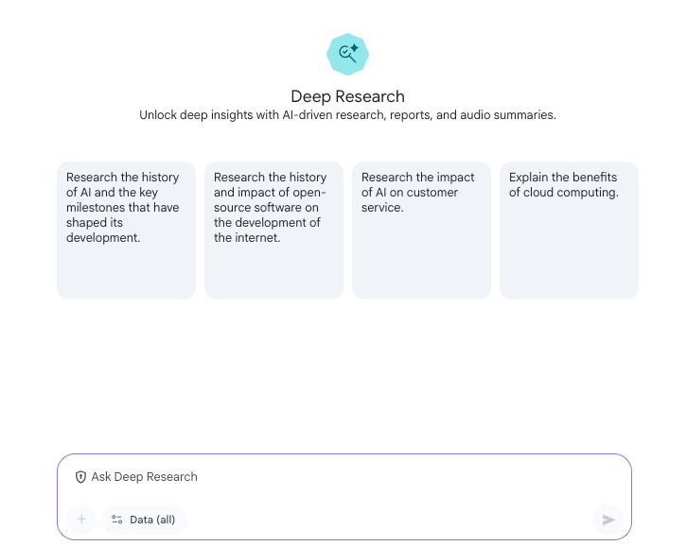Click blank space below open-source card text

(273, 272)
